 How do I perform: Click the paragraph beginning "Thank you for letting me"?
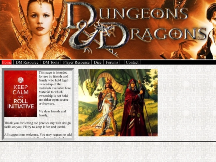click(38, 125)
